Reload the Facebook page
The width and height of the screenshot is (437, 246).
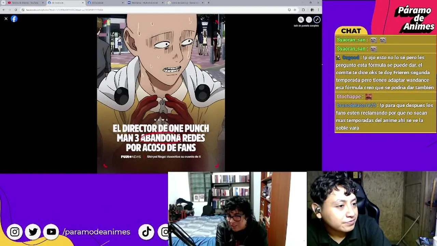tap(15, 10)
